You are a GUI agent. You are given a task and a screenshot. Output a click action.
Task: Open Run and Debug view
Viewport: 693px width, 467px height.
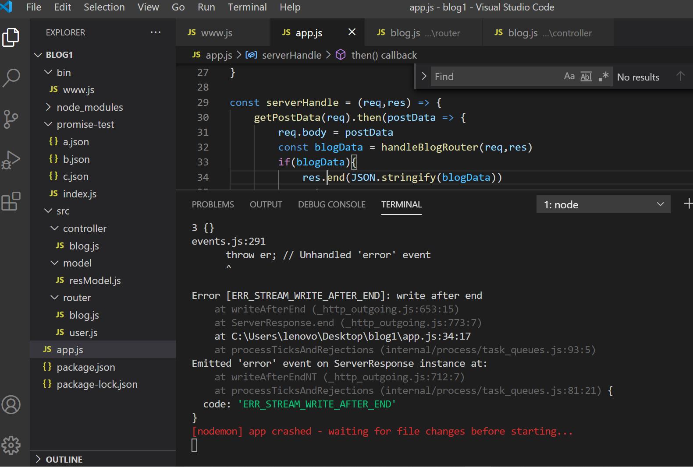tap(11, 160)
